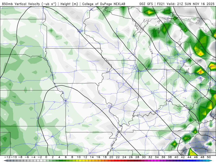Click the "44" color scale label
Viewport: 216px width, 162px height.
click(x=189, y=157)
